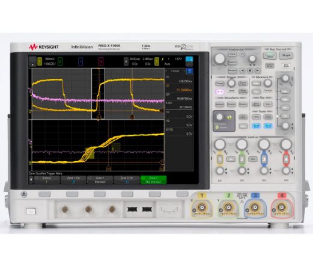313x267 pixels.
Task: Open the blue sidebar menu icon beside Cursors
Action: pyautogui.click(x=189, y=71)
